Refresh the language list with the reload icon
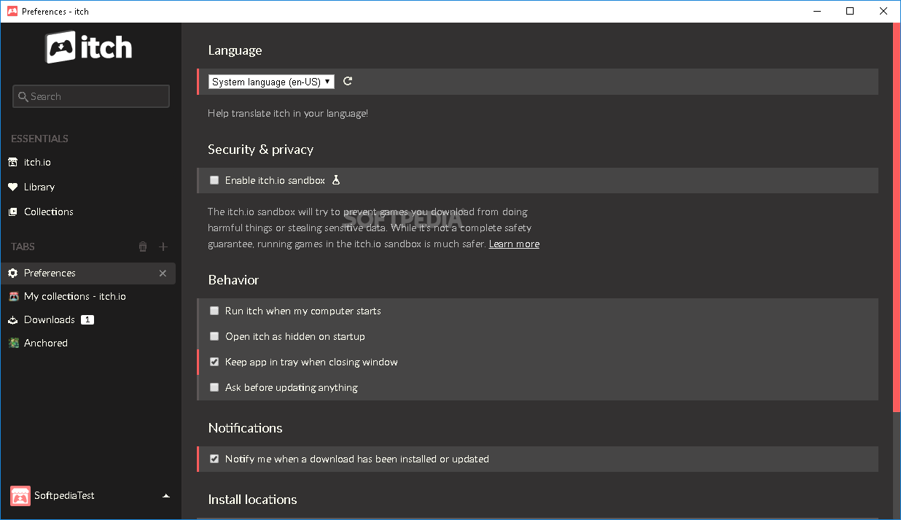Screen dimensions: 901x520 pos(348,81)
